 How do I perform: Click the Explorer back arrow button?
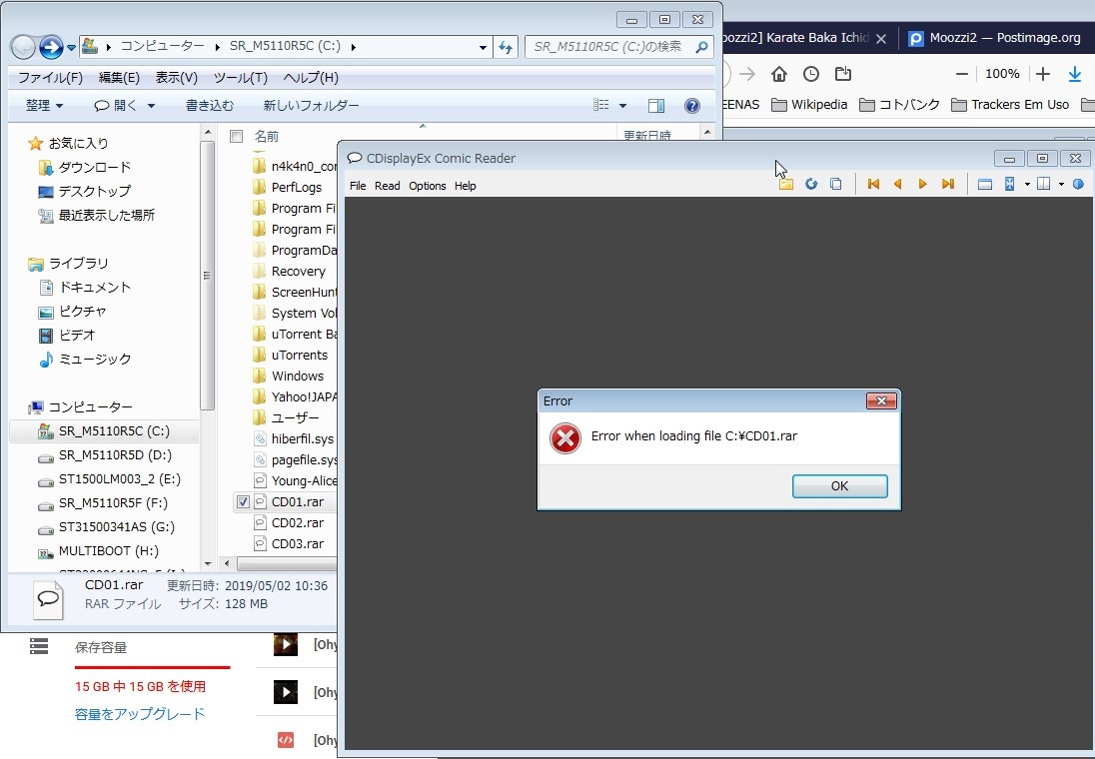click(23, 47)
